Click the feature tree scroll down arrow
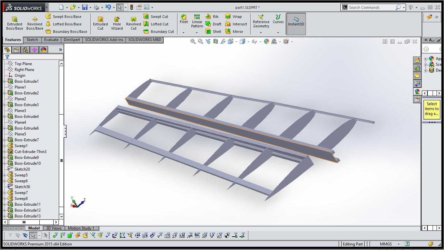 click(61, 216)
